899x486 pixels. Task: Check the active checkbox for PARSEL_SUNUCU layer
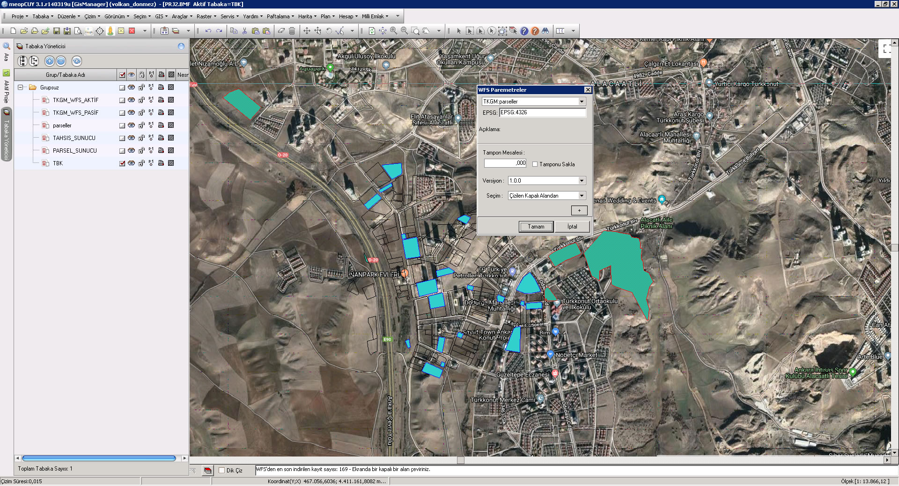point(122,151)
